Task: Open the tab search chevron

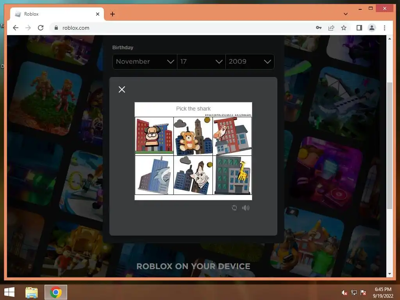Action: [346, 14]
